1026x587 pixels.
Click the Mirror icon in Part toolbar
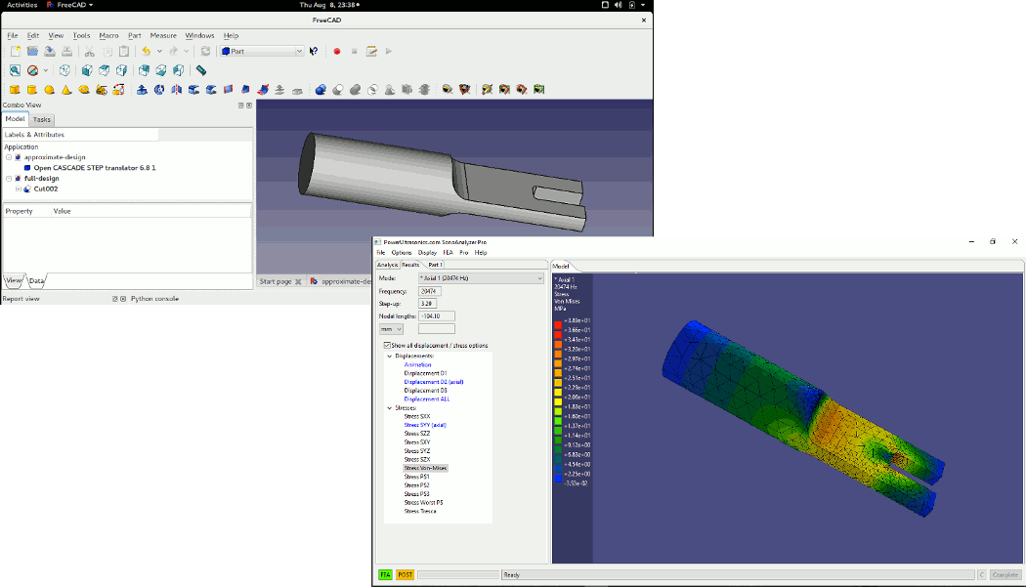click(177, 90)
